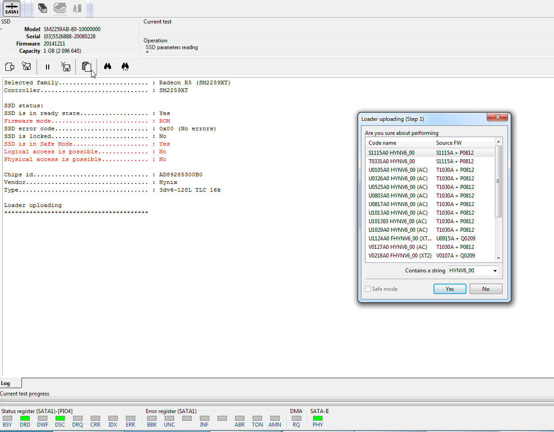The image size is (554, 432).
Task: Select loader U1124A0 FHYNV6_00 (XT...)
Action: [430, 239]
